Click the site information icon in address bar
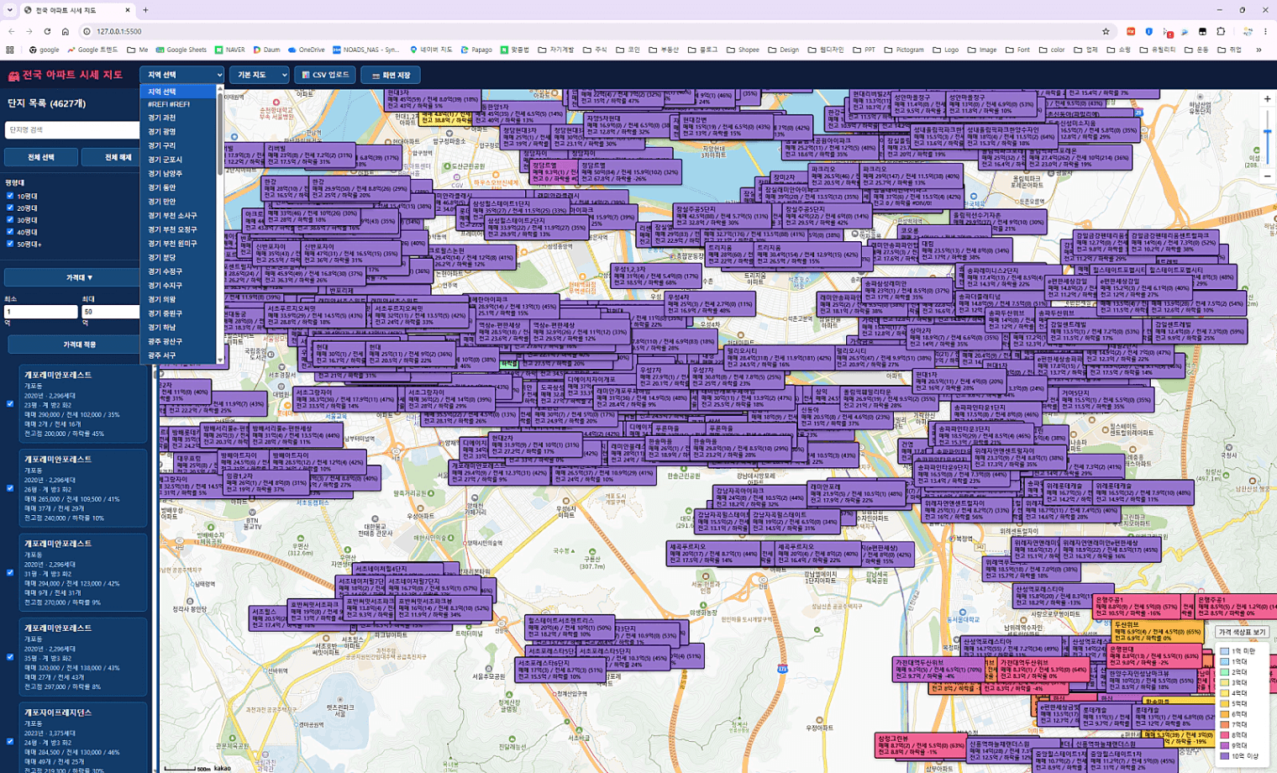The image size is (1277, 773). tap(87, 31)
